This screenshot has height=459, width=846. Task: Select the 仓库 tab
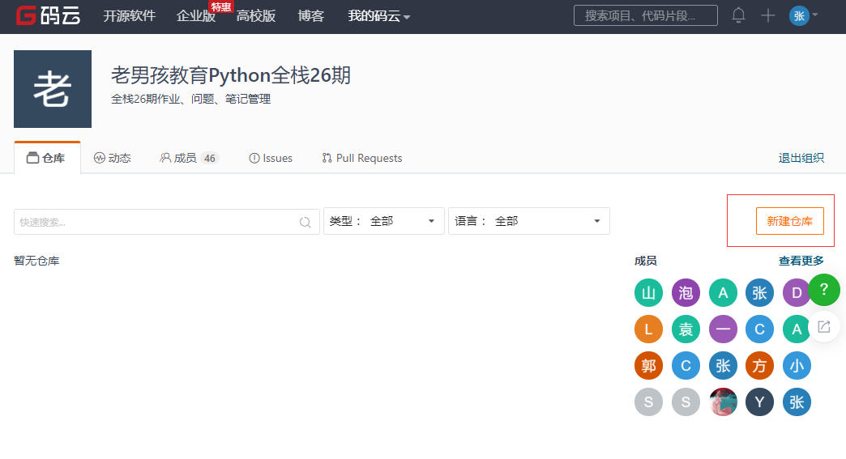[x=46, y=158]
